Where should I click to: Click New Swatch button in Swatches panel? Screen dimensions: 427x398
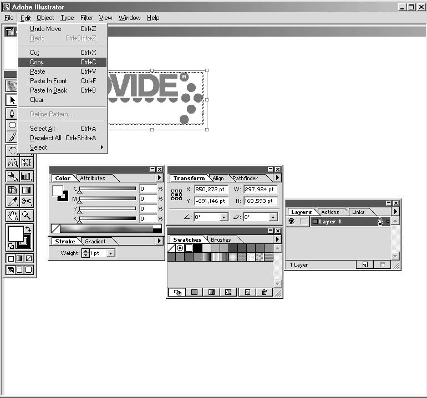click(x=247, y=293)
